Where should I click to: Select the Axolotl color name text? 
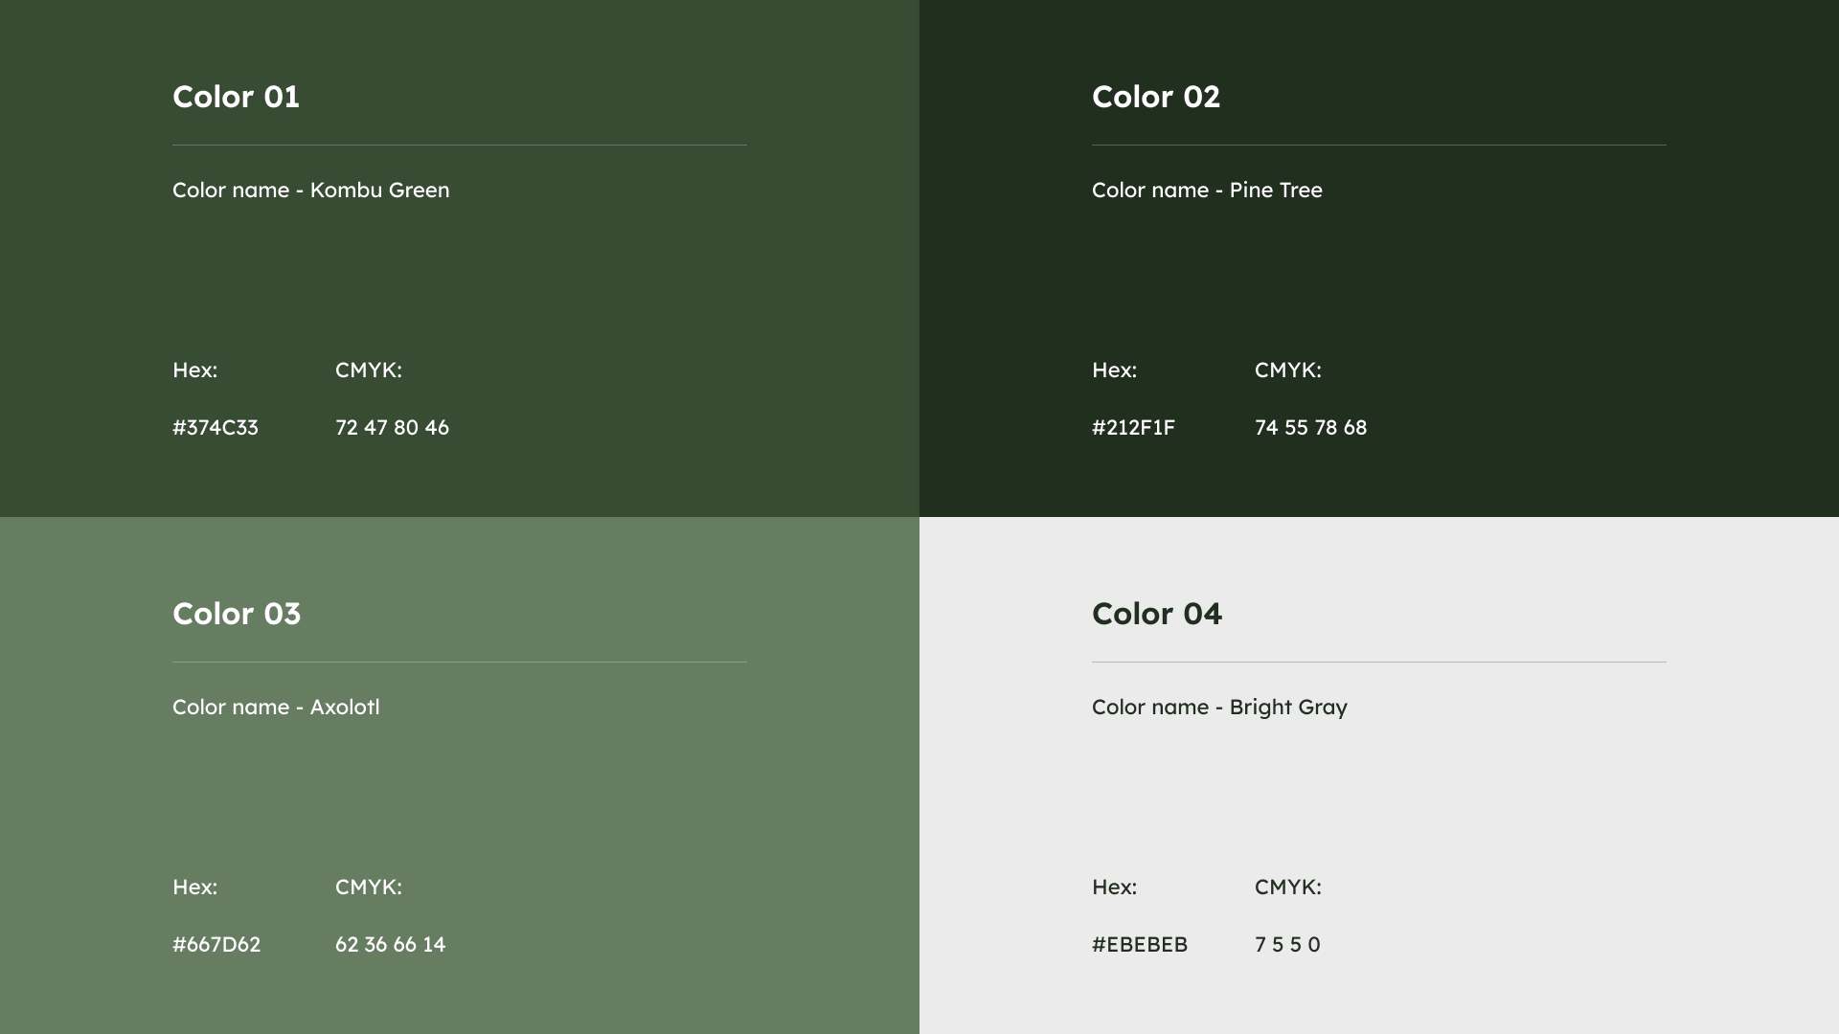click(x=276, y=708)
